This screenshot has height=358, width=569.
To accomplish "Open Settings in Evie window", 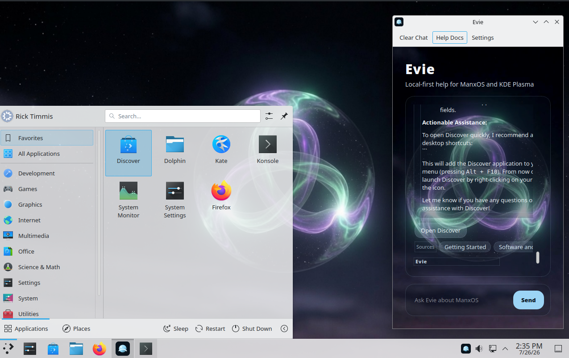I will point(482,37).
